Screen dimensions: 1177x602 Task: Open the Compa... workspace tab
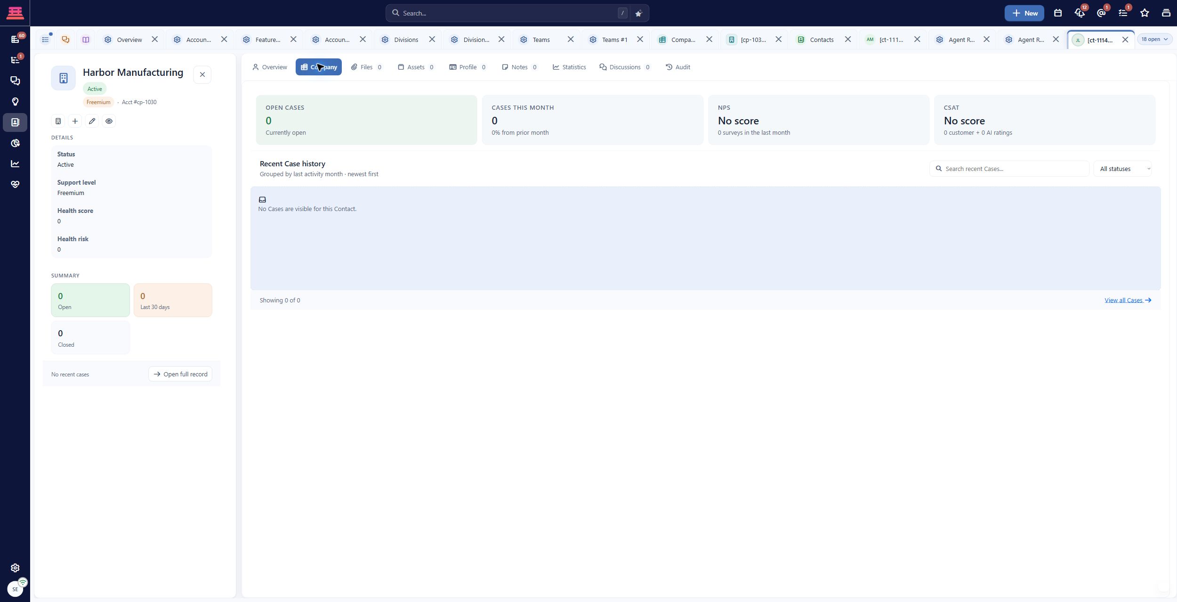pos(683,40)
